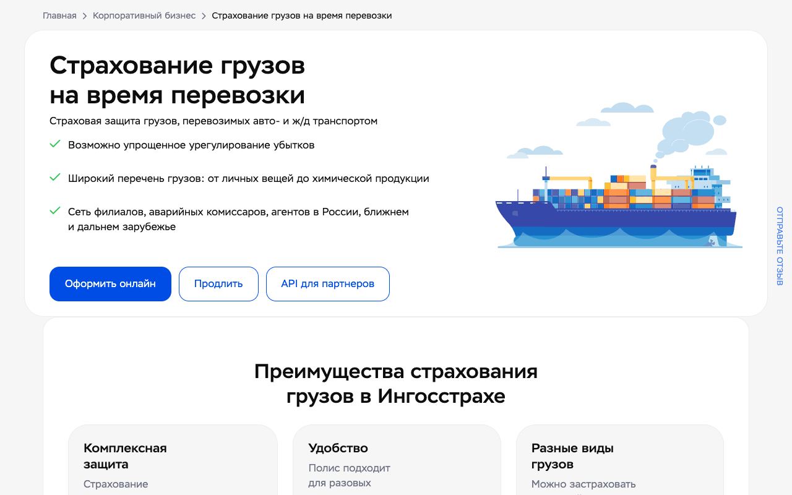Click the checkmark beside Сеть филиалов
792x495 pixels.
55,211
